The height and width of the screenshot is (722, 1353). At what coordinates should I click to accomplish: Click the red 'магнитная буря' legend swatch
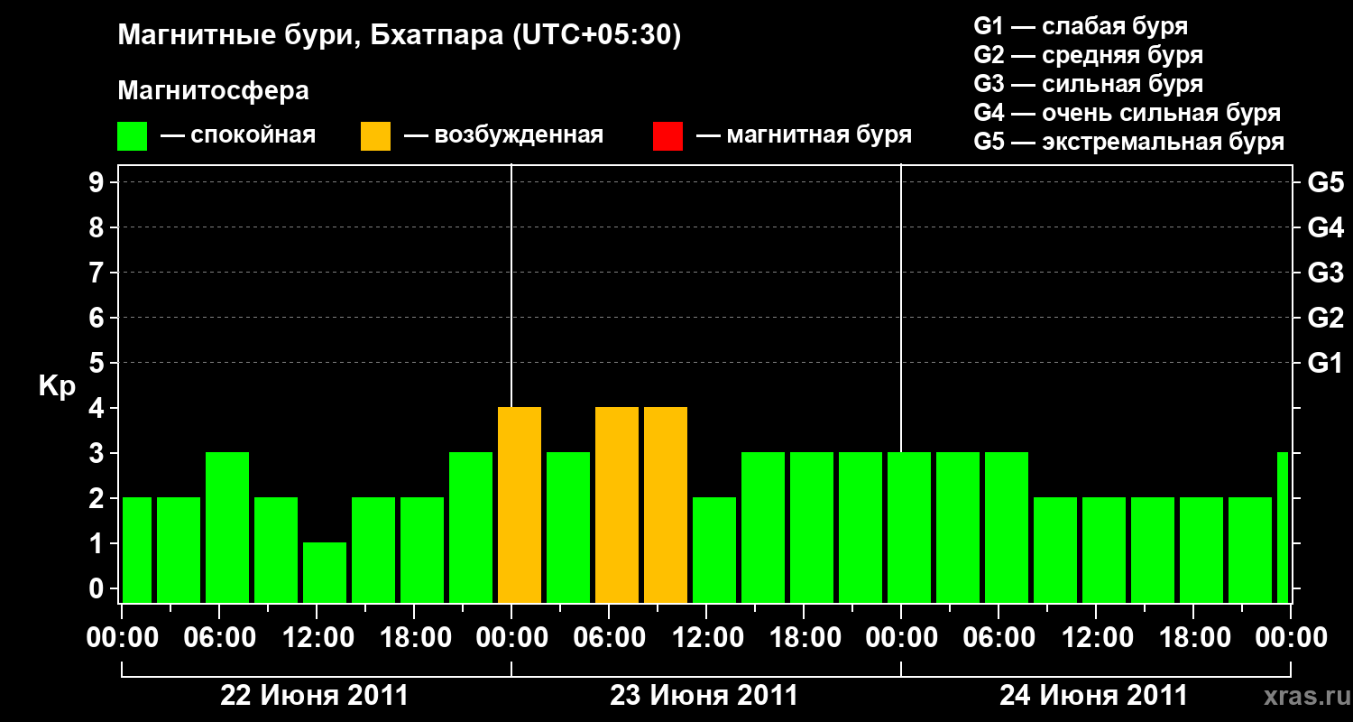pos(667,136)
